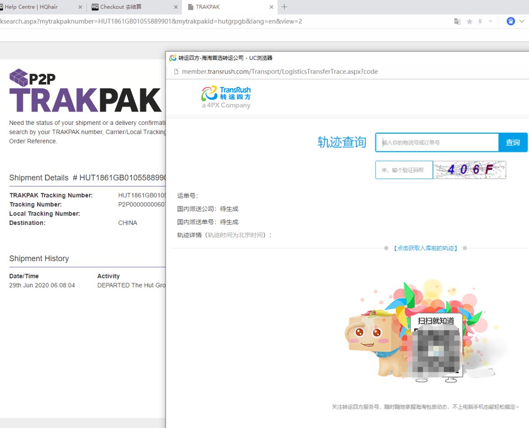Image resolution: width=529 pixels, height=428 pixels.
Task: Click the DEPARTED The Hut Group activity text
Action: 131,285
